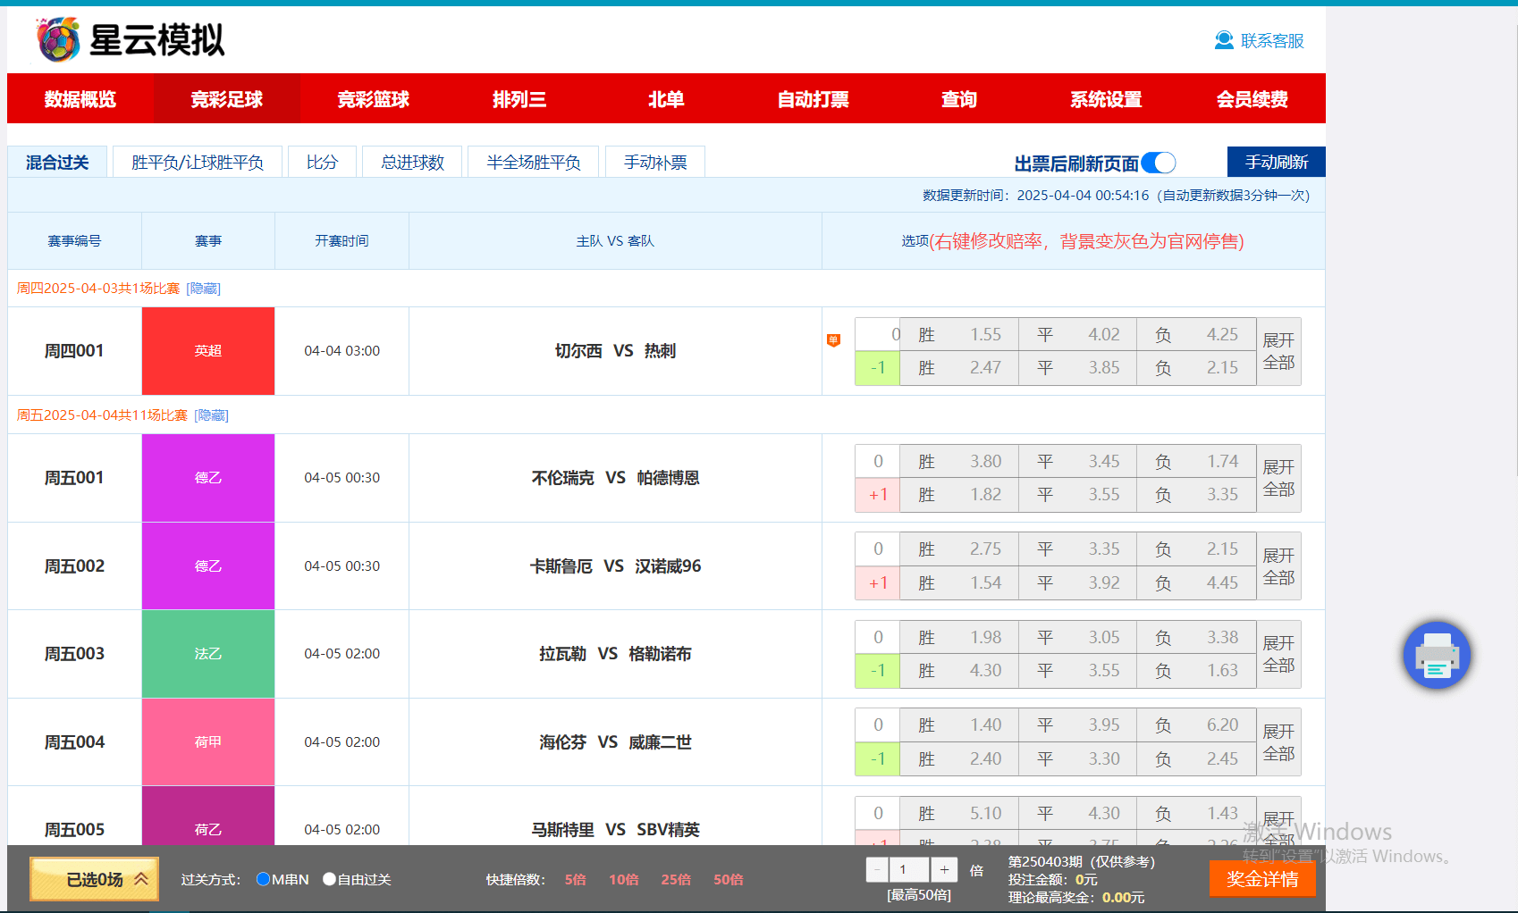Switch to the 总进球数 tab
The height and width of the screenshot is (913, 1518).
click(411, 162)
